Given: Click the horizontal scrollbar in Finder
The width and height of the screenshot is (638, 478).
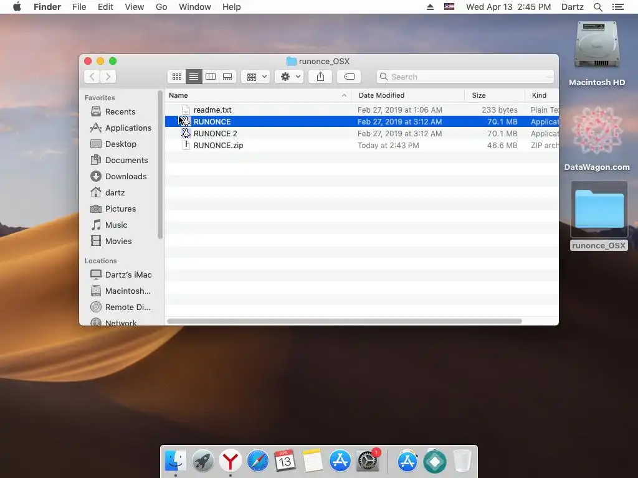Looking at the screenshot, I should click(x=344, y=321).
